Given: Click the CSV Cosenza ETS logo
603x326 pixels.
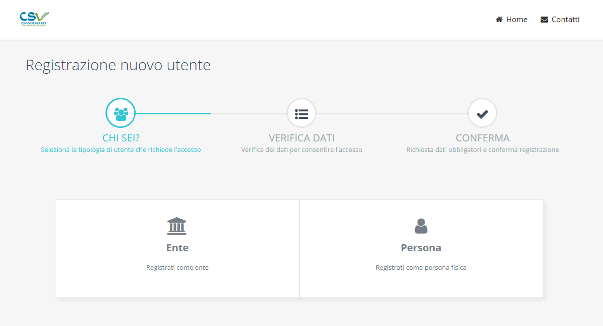Looking at the screenshot, I should (x=34, y=19).
